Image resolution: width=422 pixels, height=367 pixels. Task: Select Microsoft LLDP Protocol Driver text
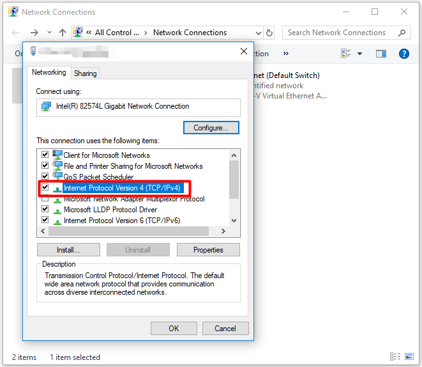[x=110, y=210]
